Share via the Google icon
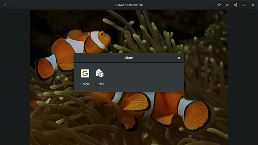The image size is (258, 145). 85,73
